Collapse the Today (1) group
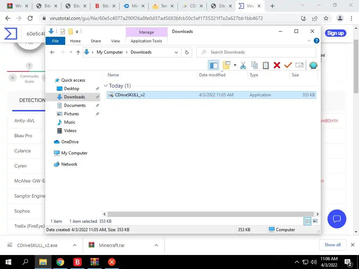359x269 pixels. point(106,86)
